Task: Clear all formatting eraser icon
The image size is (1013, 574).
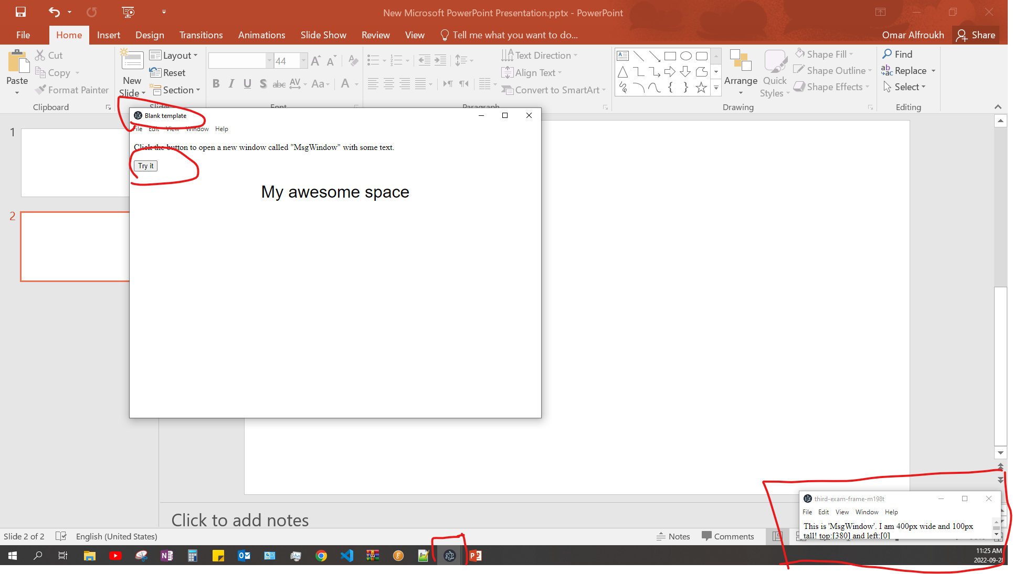Action: (353, 61)
